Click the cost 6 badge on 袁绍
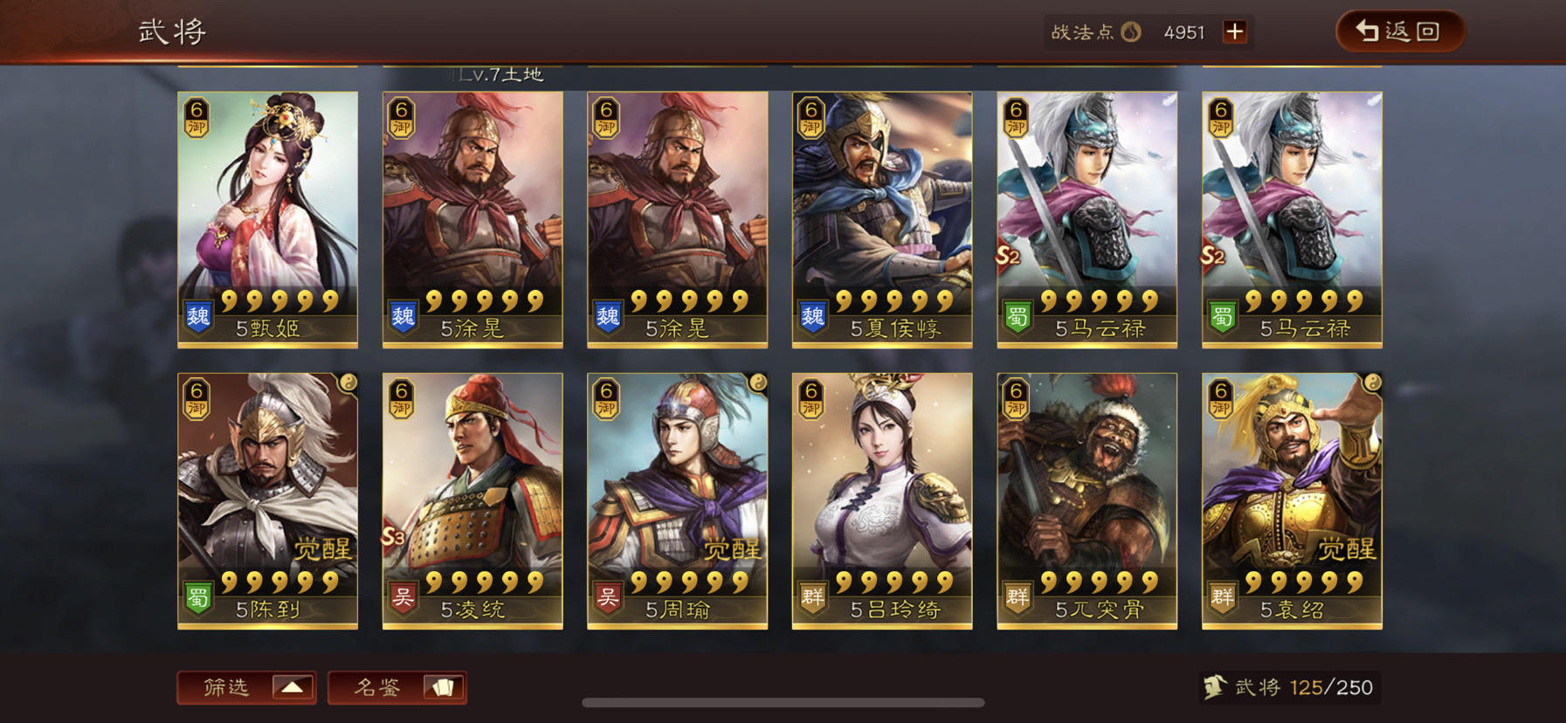The width and height of the screenshot is (1566, 723). click(1222, 398)
